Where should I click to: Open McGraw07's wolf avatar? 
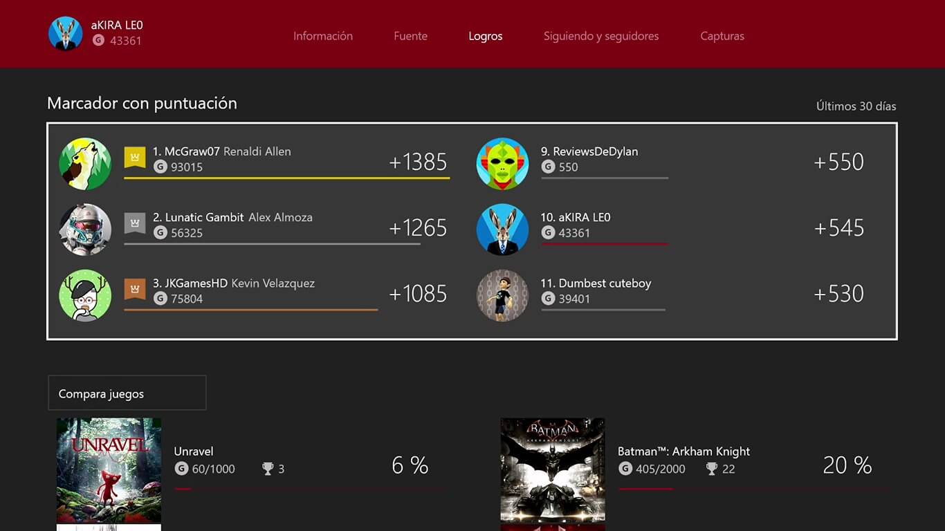click(85, 164)
